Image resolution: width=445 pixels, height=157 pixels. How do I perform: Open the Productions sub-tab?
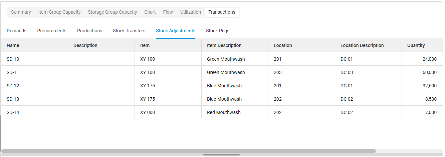pos(89,31)
